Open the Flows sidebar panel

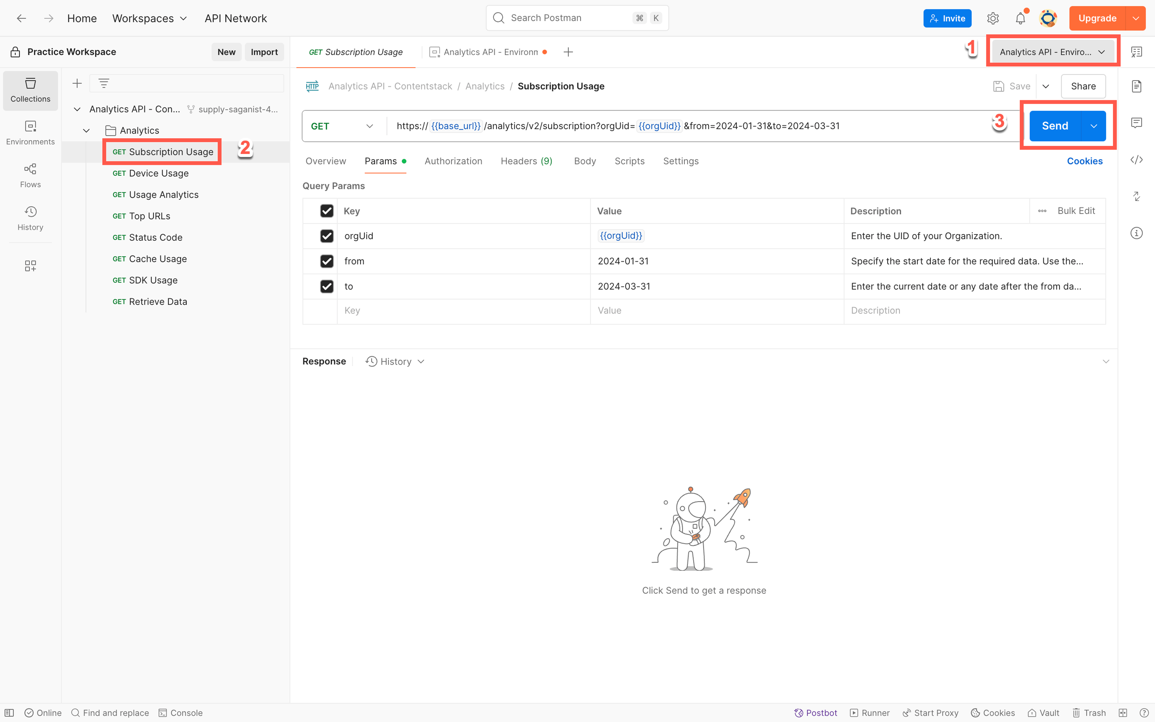point(30,175)
